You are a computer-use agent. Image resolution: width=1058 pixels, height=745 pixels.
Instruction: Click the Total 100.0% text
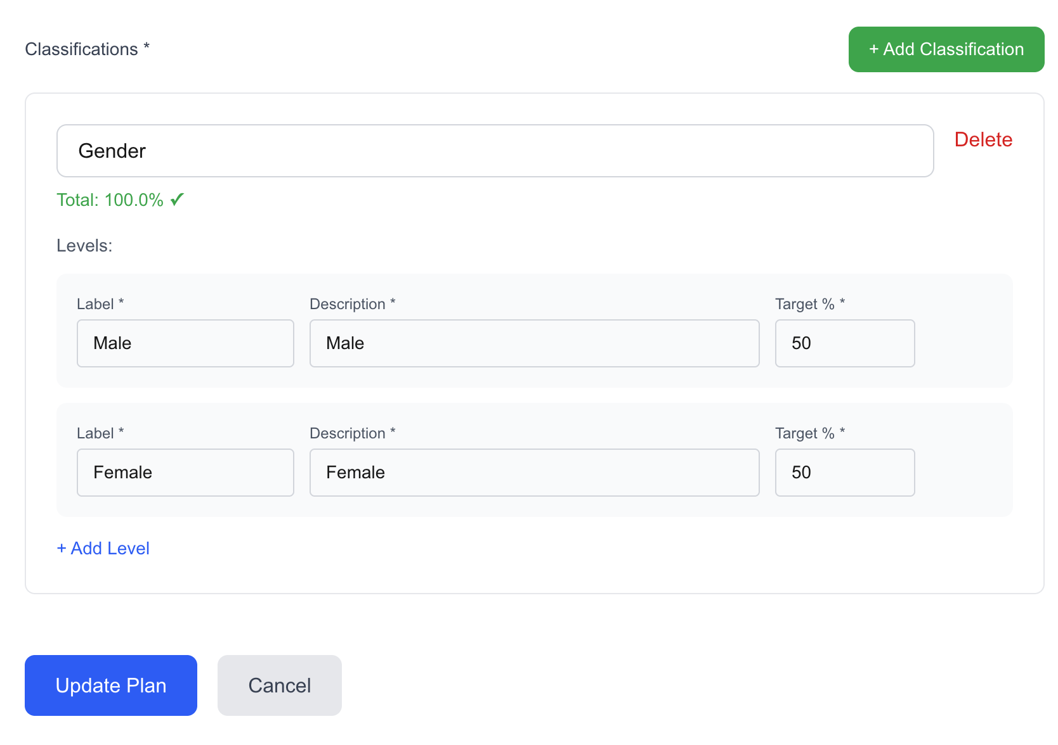111,200
